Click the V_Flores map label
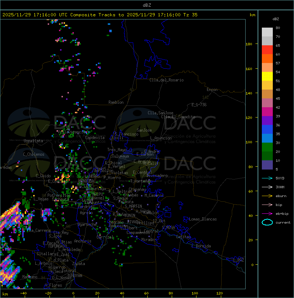The width and height of the screenshot is (294, 298). (53, 285)
